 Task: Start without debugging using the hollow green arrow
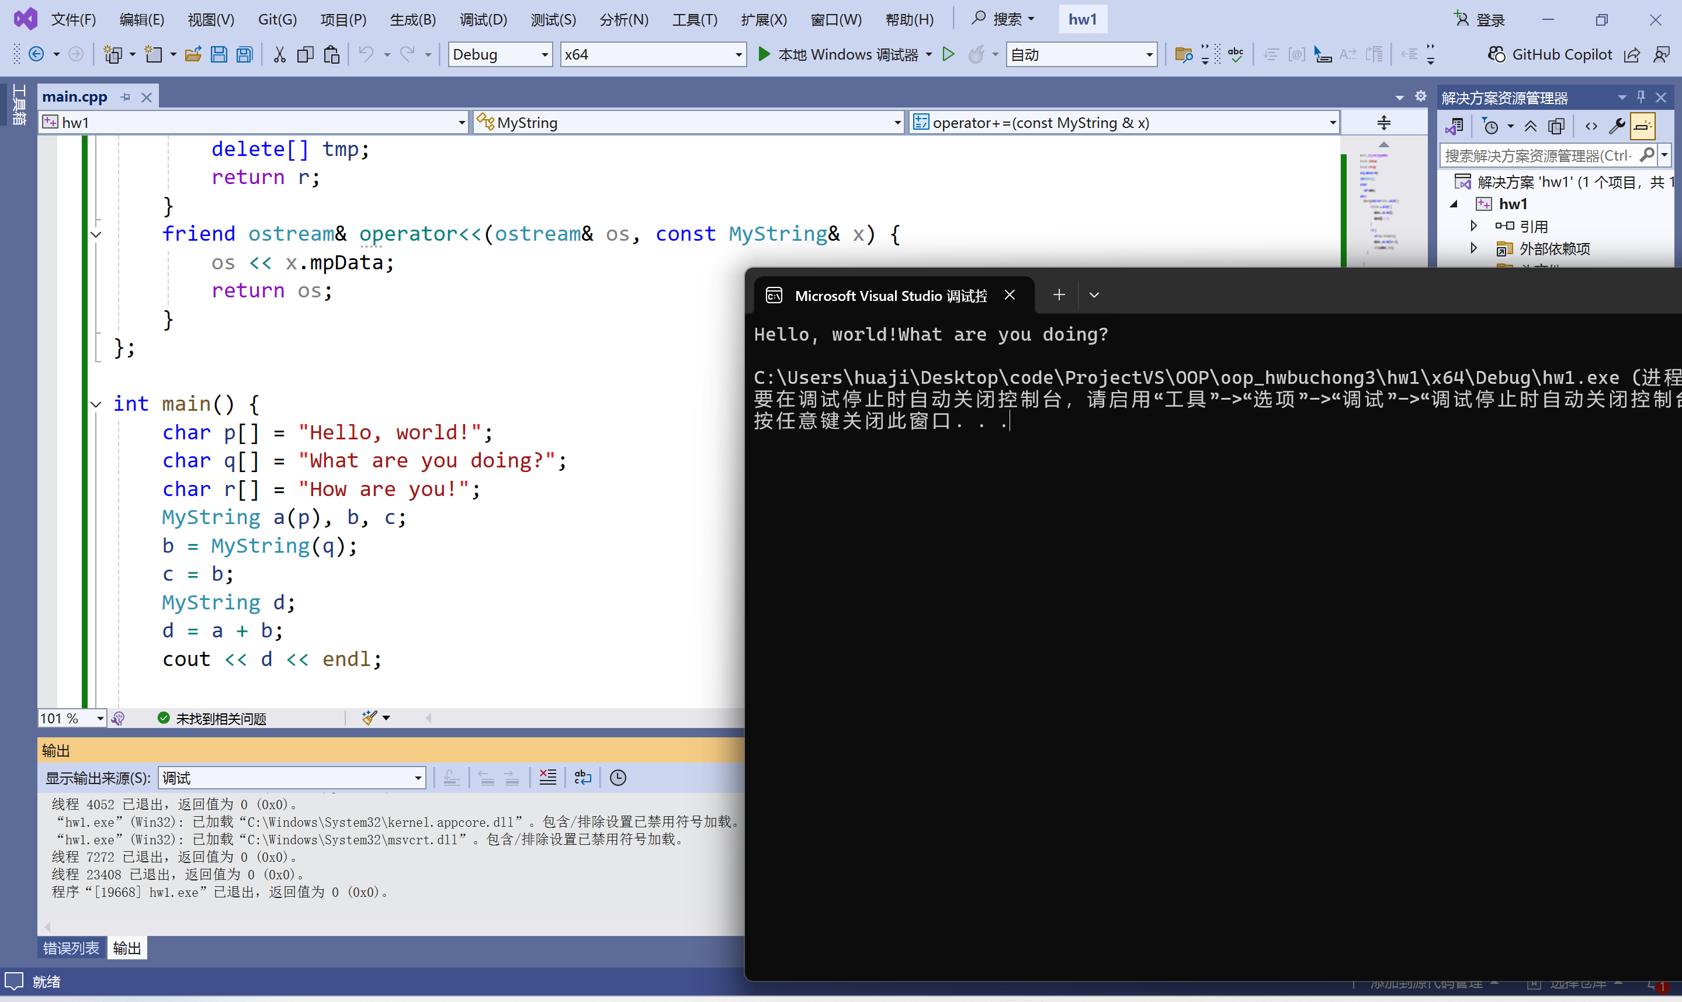[x=948, y=54]
